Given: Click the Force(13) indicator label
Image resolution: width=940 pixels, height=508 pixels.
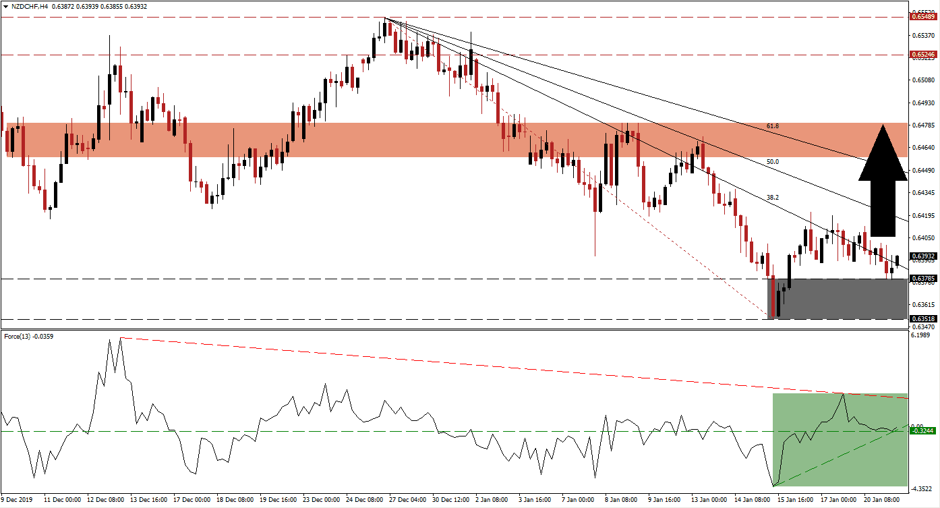Looking at the screenshot, I should [28, 336].
